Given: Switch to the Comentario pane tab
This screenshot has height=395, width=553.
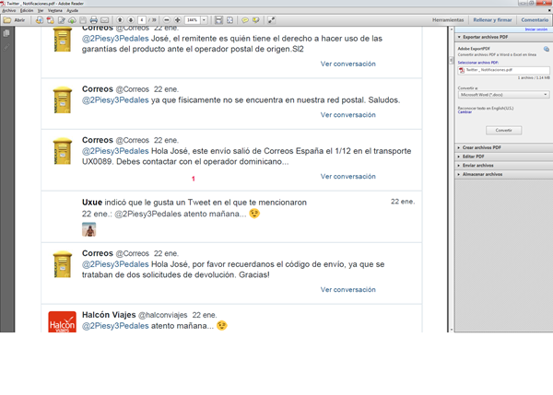Looking at the screenshot, I should pyautogui.click(x=535, y=20).
